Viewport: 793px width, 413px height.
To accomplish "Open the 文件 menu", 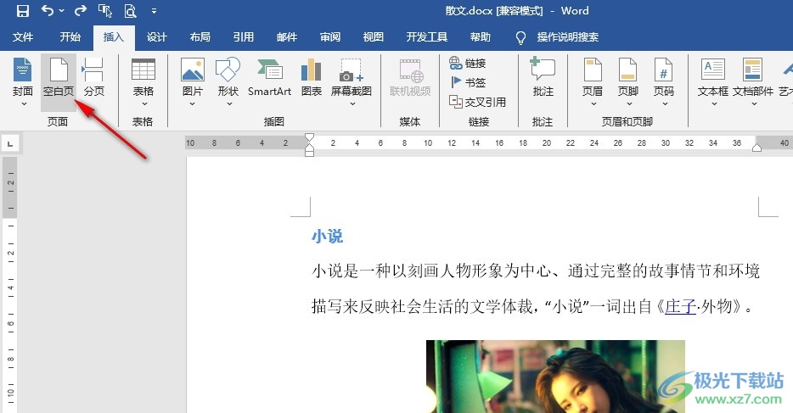I will (23, 36).
